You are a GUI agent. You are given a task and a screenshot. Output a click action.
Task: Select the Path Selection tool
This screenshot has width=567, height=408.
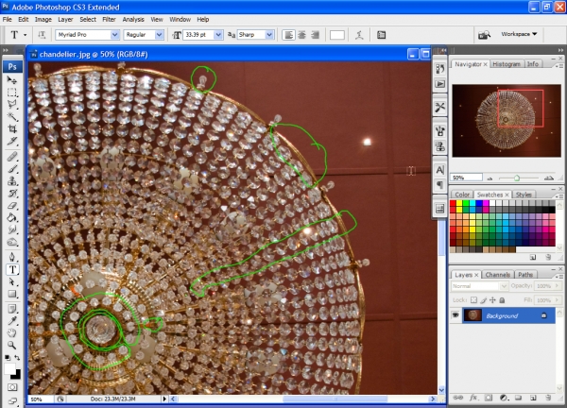click(12, 281)
